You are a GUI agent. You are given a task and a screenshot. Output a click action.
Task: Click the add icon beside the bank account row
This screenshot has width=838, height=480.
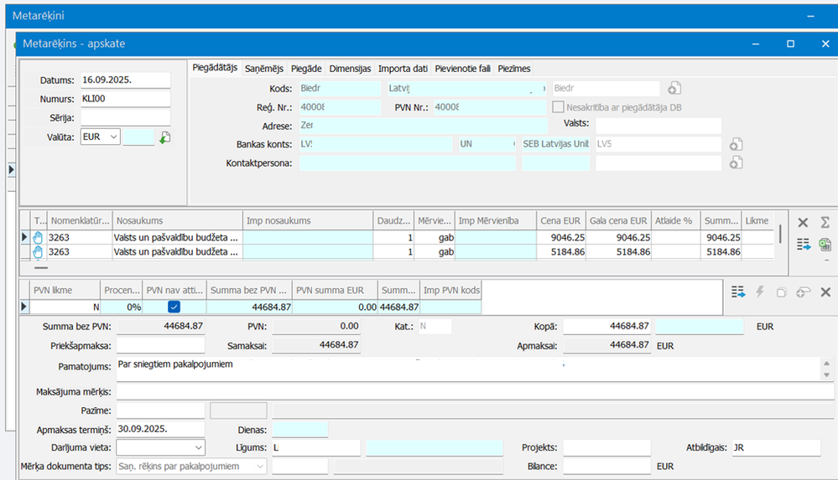[x=736, y=144]
